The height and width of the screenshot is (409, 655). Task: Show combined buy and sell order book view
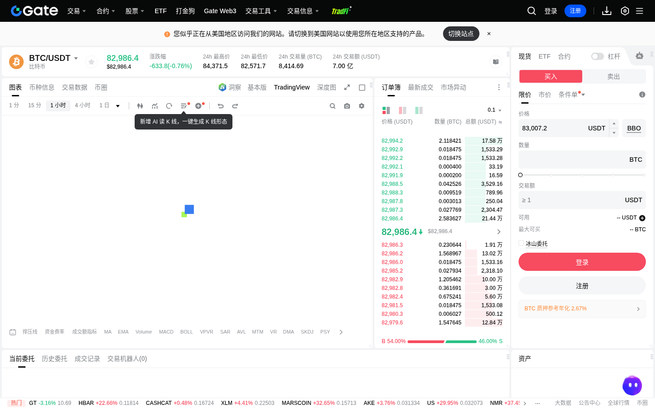pos(386,110)
